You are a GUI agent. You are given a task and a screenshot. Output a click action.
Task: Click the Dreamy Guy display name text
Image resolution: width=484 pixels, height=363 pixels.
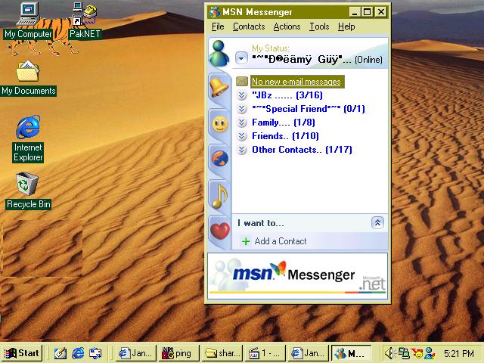pyautogui.click(x=301, y=59)
